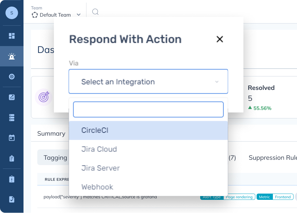Click the RULE EXPRESSION column header
The width and height of the screenshot is (297, 213).
click(x=57, y=179)
